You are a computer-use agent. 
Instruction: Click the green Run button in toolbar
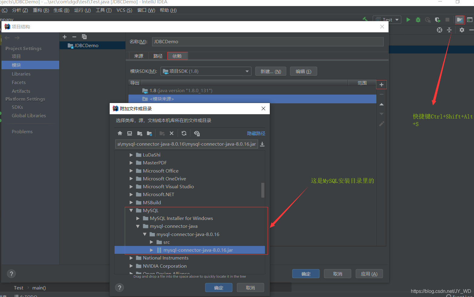(408, 20)
